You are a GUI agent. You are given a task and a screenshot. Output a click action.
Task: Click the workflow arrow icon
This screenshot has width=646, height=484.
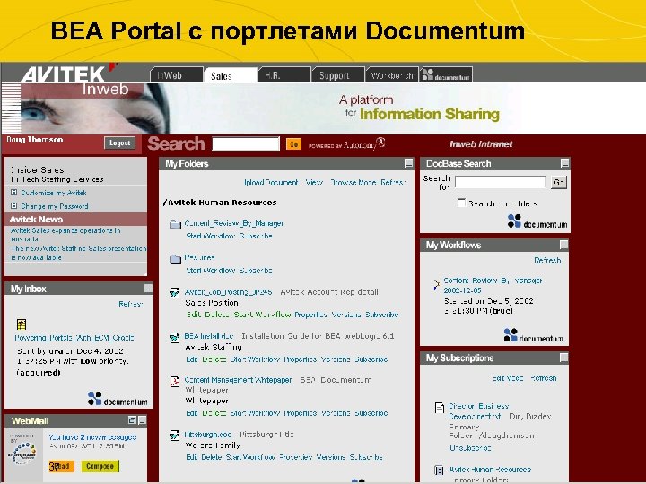pyautogui.click(x=436, y=284)
